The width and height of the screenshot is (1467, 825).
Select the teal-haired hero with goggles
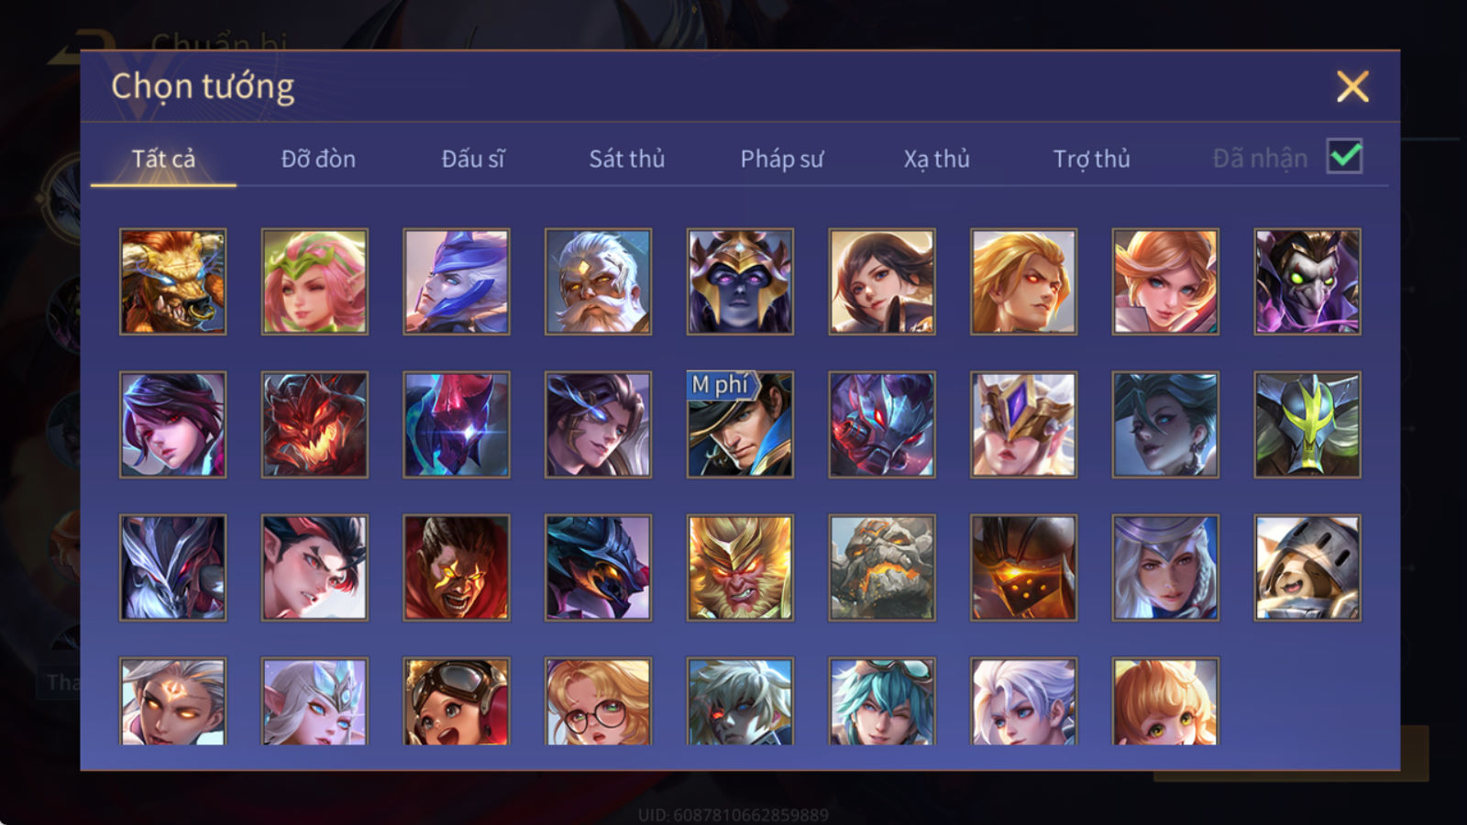(x=882, y=701)
